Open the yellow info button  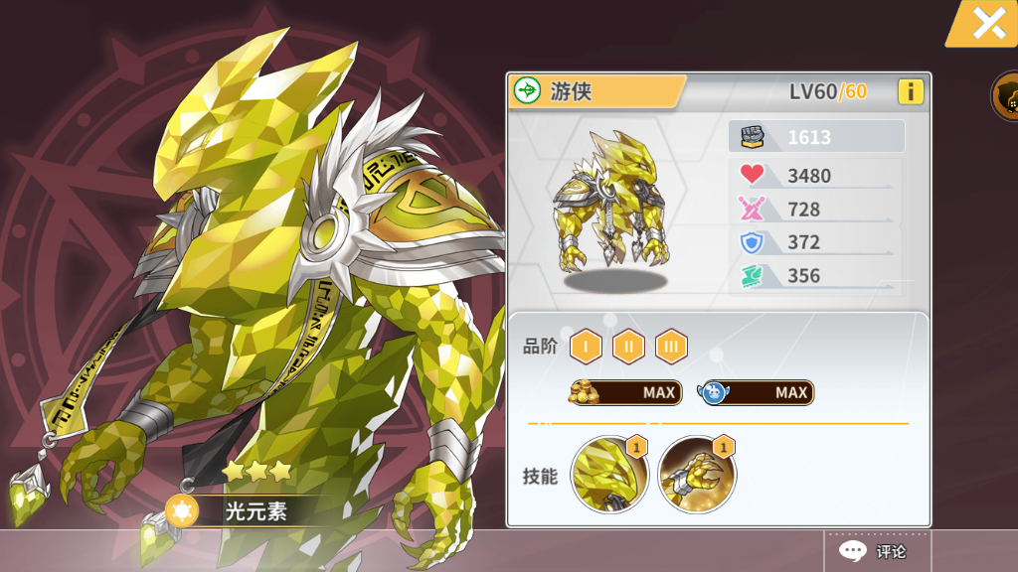pyautogui.click(x=911, y=92)
